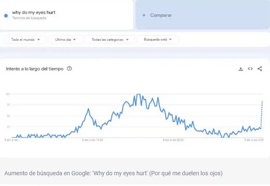Click the blue dot beside the search term
270x186 pixels.
pyautogui.click(x=6, y=15)
